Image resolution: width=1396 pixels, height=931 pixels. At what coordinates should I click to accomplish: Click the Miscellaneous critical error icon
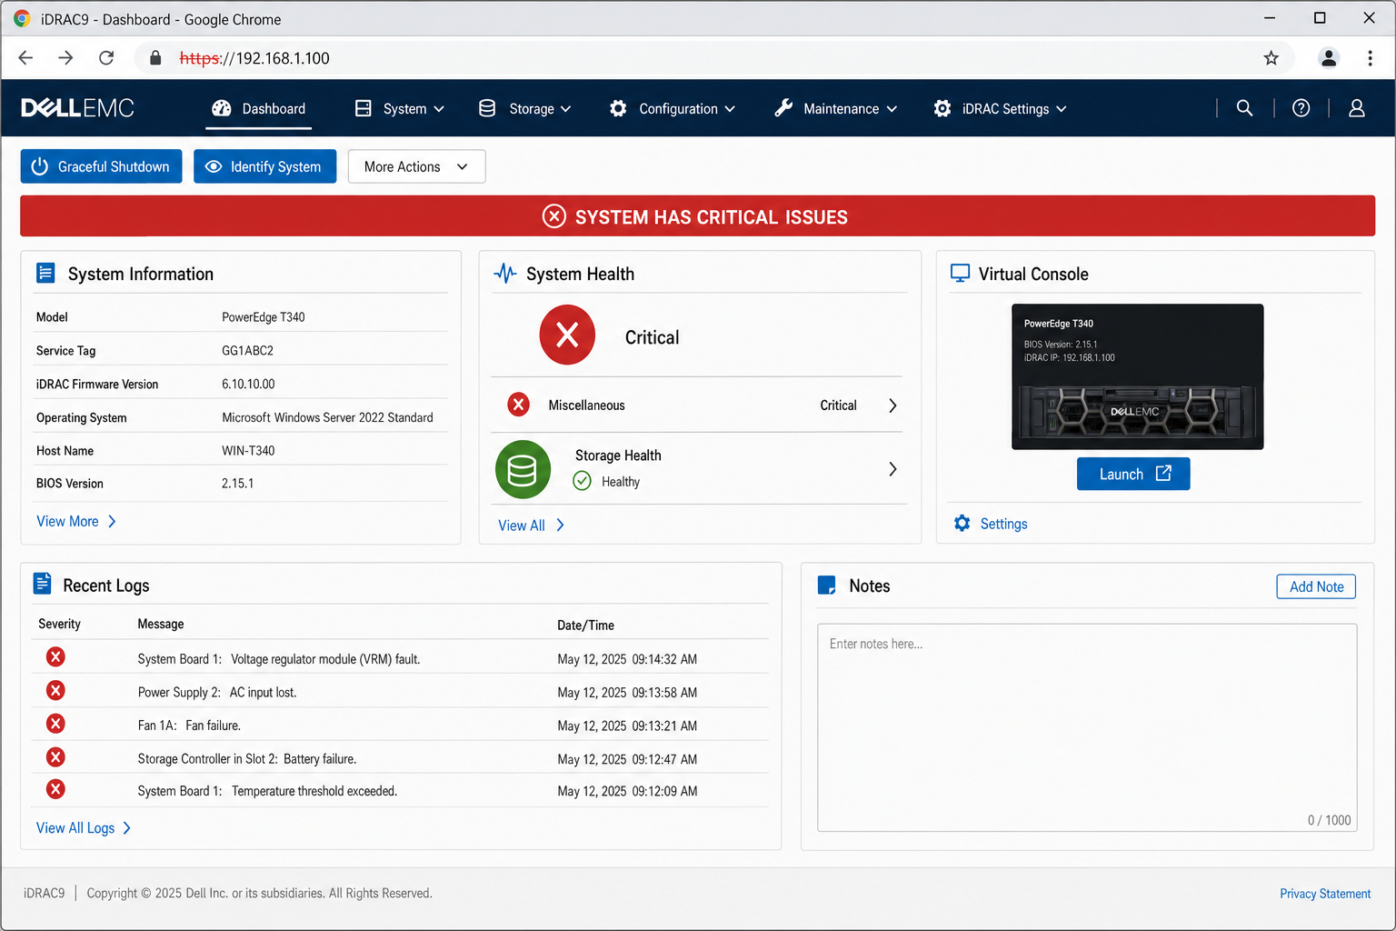(518, 405)
